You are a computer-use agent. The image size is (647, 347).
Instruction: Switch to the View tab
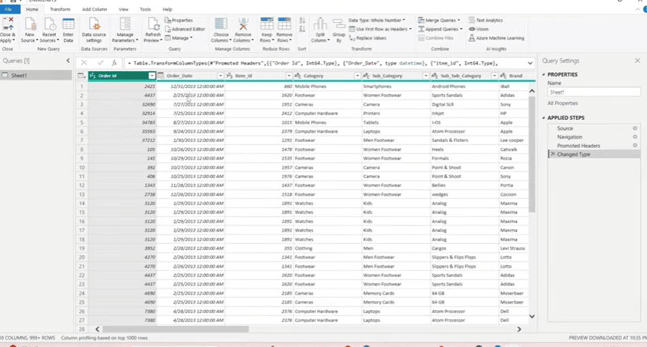pyautogui.click(x=123, y=9)
